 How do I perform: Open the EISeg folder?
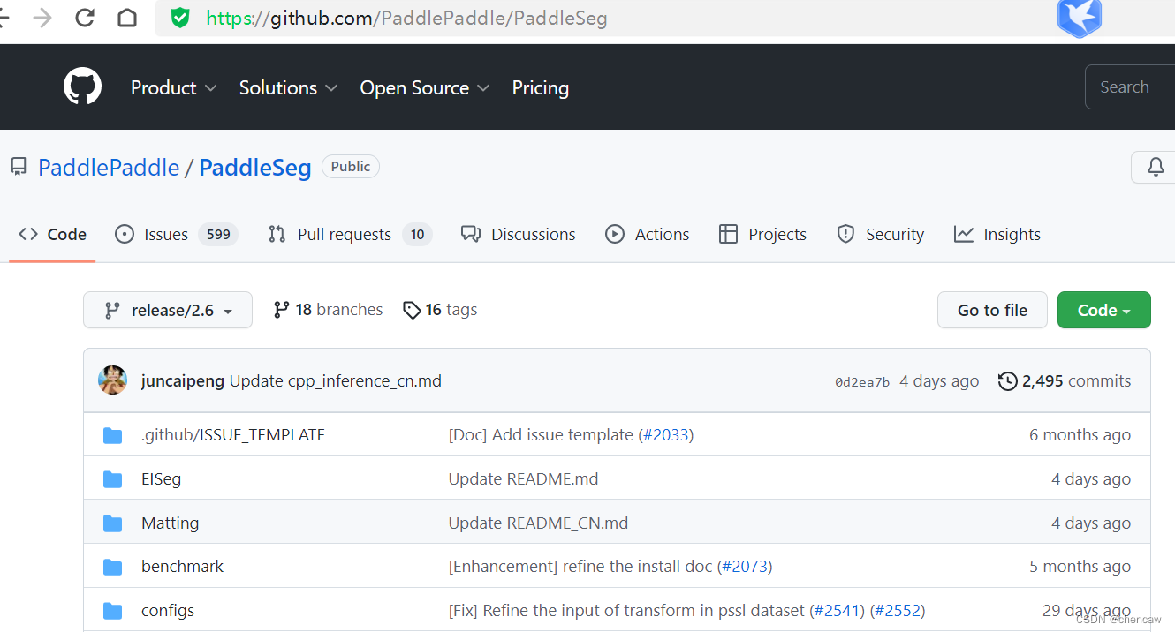[x=161, y=479]
